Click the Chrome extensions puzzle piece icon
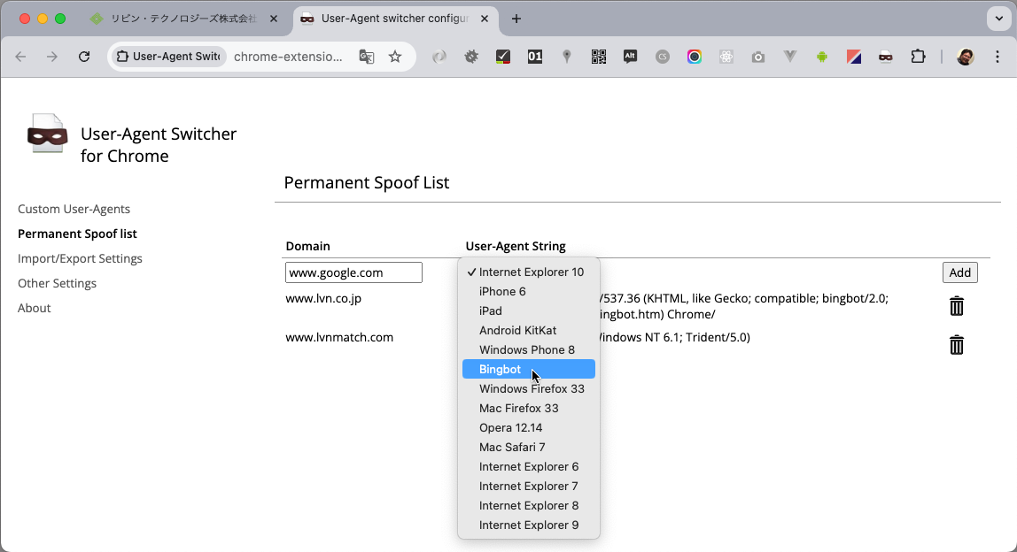This screenshot has width=1017, height=552. pyautogui.click(x=918, y=56)
